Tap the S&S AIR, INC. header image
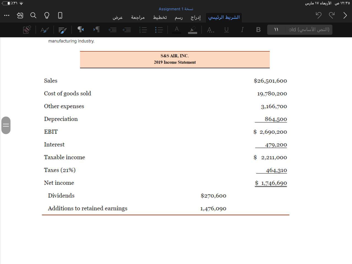This screenshot has width=352, height=264. (x=175, y=59)
